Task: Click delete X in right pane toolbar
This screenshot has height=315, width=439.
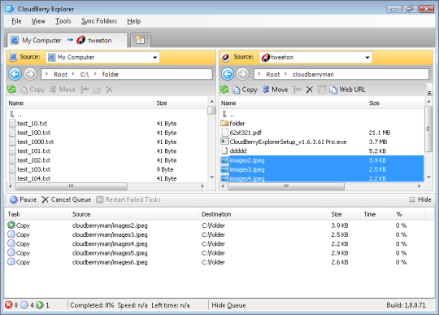Action: (309, 90)
